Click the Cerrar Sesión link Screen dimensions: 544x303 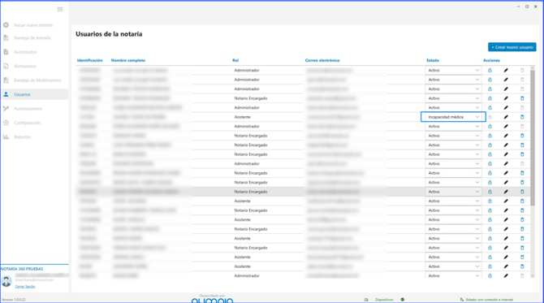[x=25, y=286]
